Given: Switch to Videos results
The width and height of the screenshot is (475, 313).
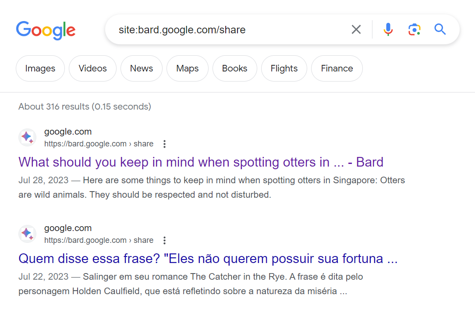Looking at the screenshot, I should tap(92, 68).
